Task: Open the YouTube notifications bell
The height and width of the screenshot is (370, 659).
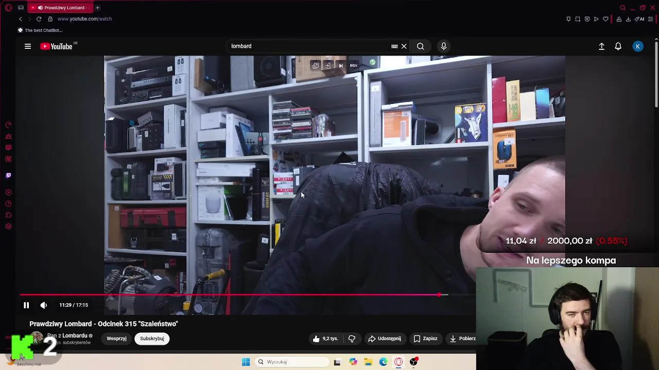Action: (618, 46)
